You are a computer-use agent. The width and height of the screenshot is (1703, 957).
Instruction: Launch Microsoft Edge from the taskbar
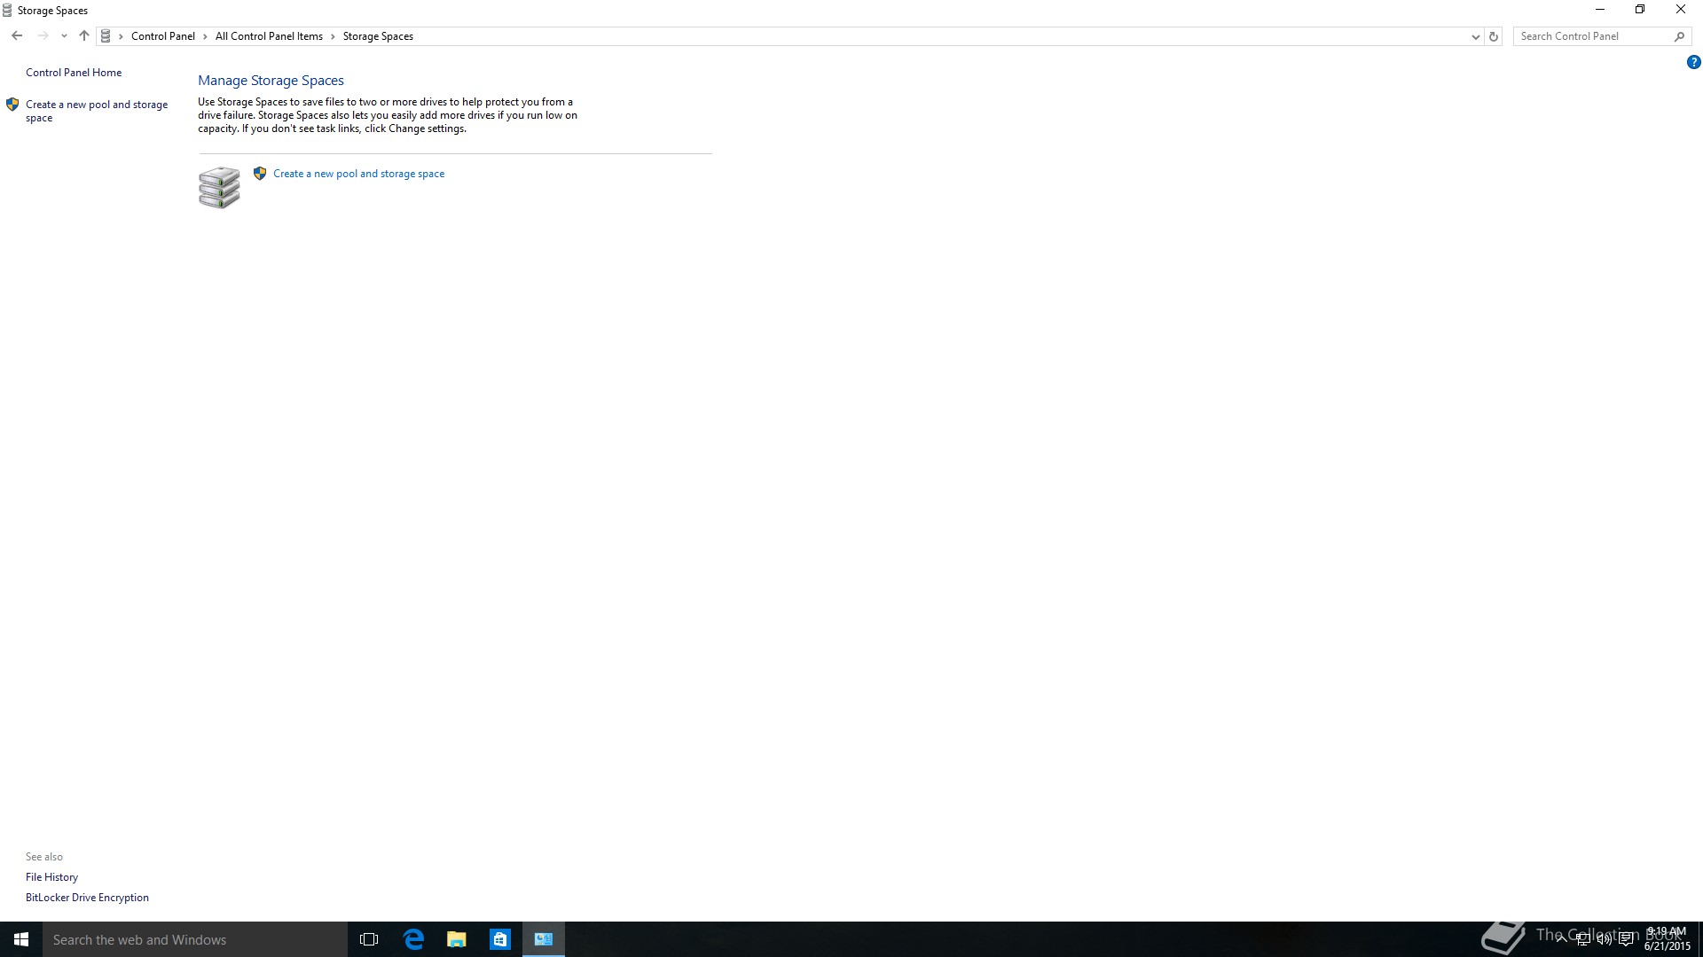(x=413, y=939)
